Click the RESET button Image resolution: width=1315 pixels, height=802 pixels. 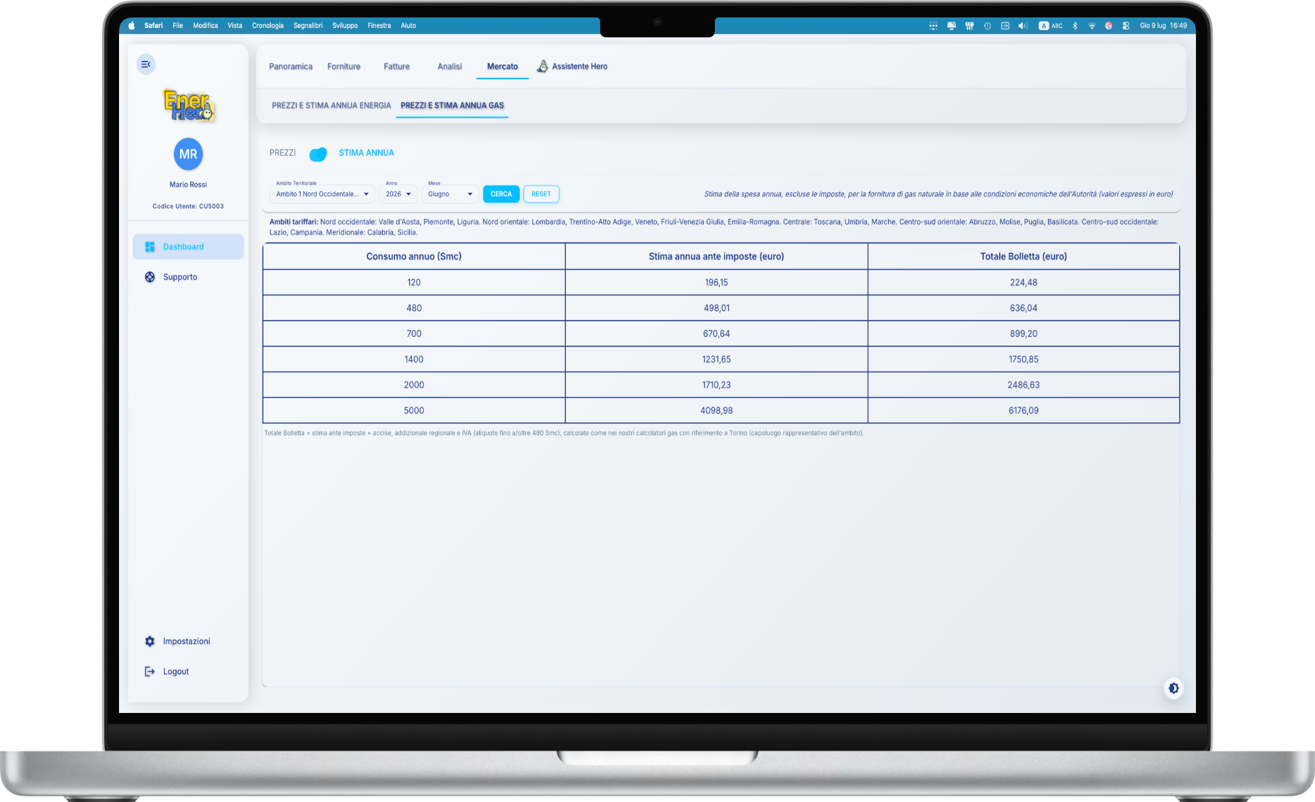click(541, 194)
